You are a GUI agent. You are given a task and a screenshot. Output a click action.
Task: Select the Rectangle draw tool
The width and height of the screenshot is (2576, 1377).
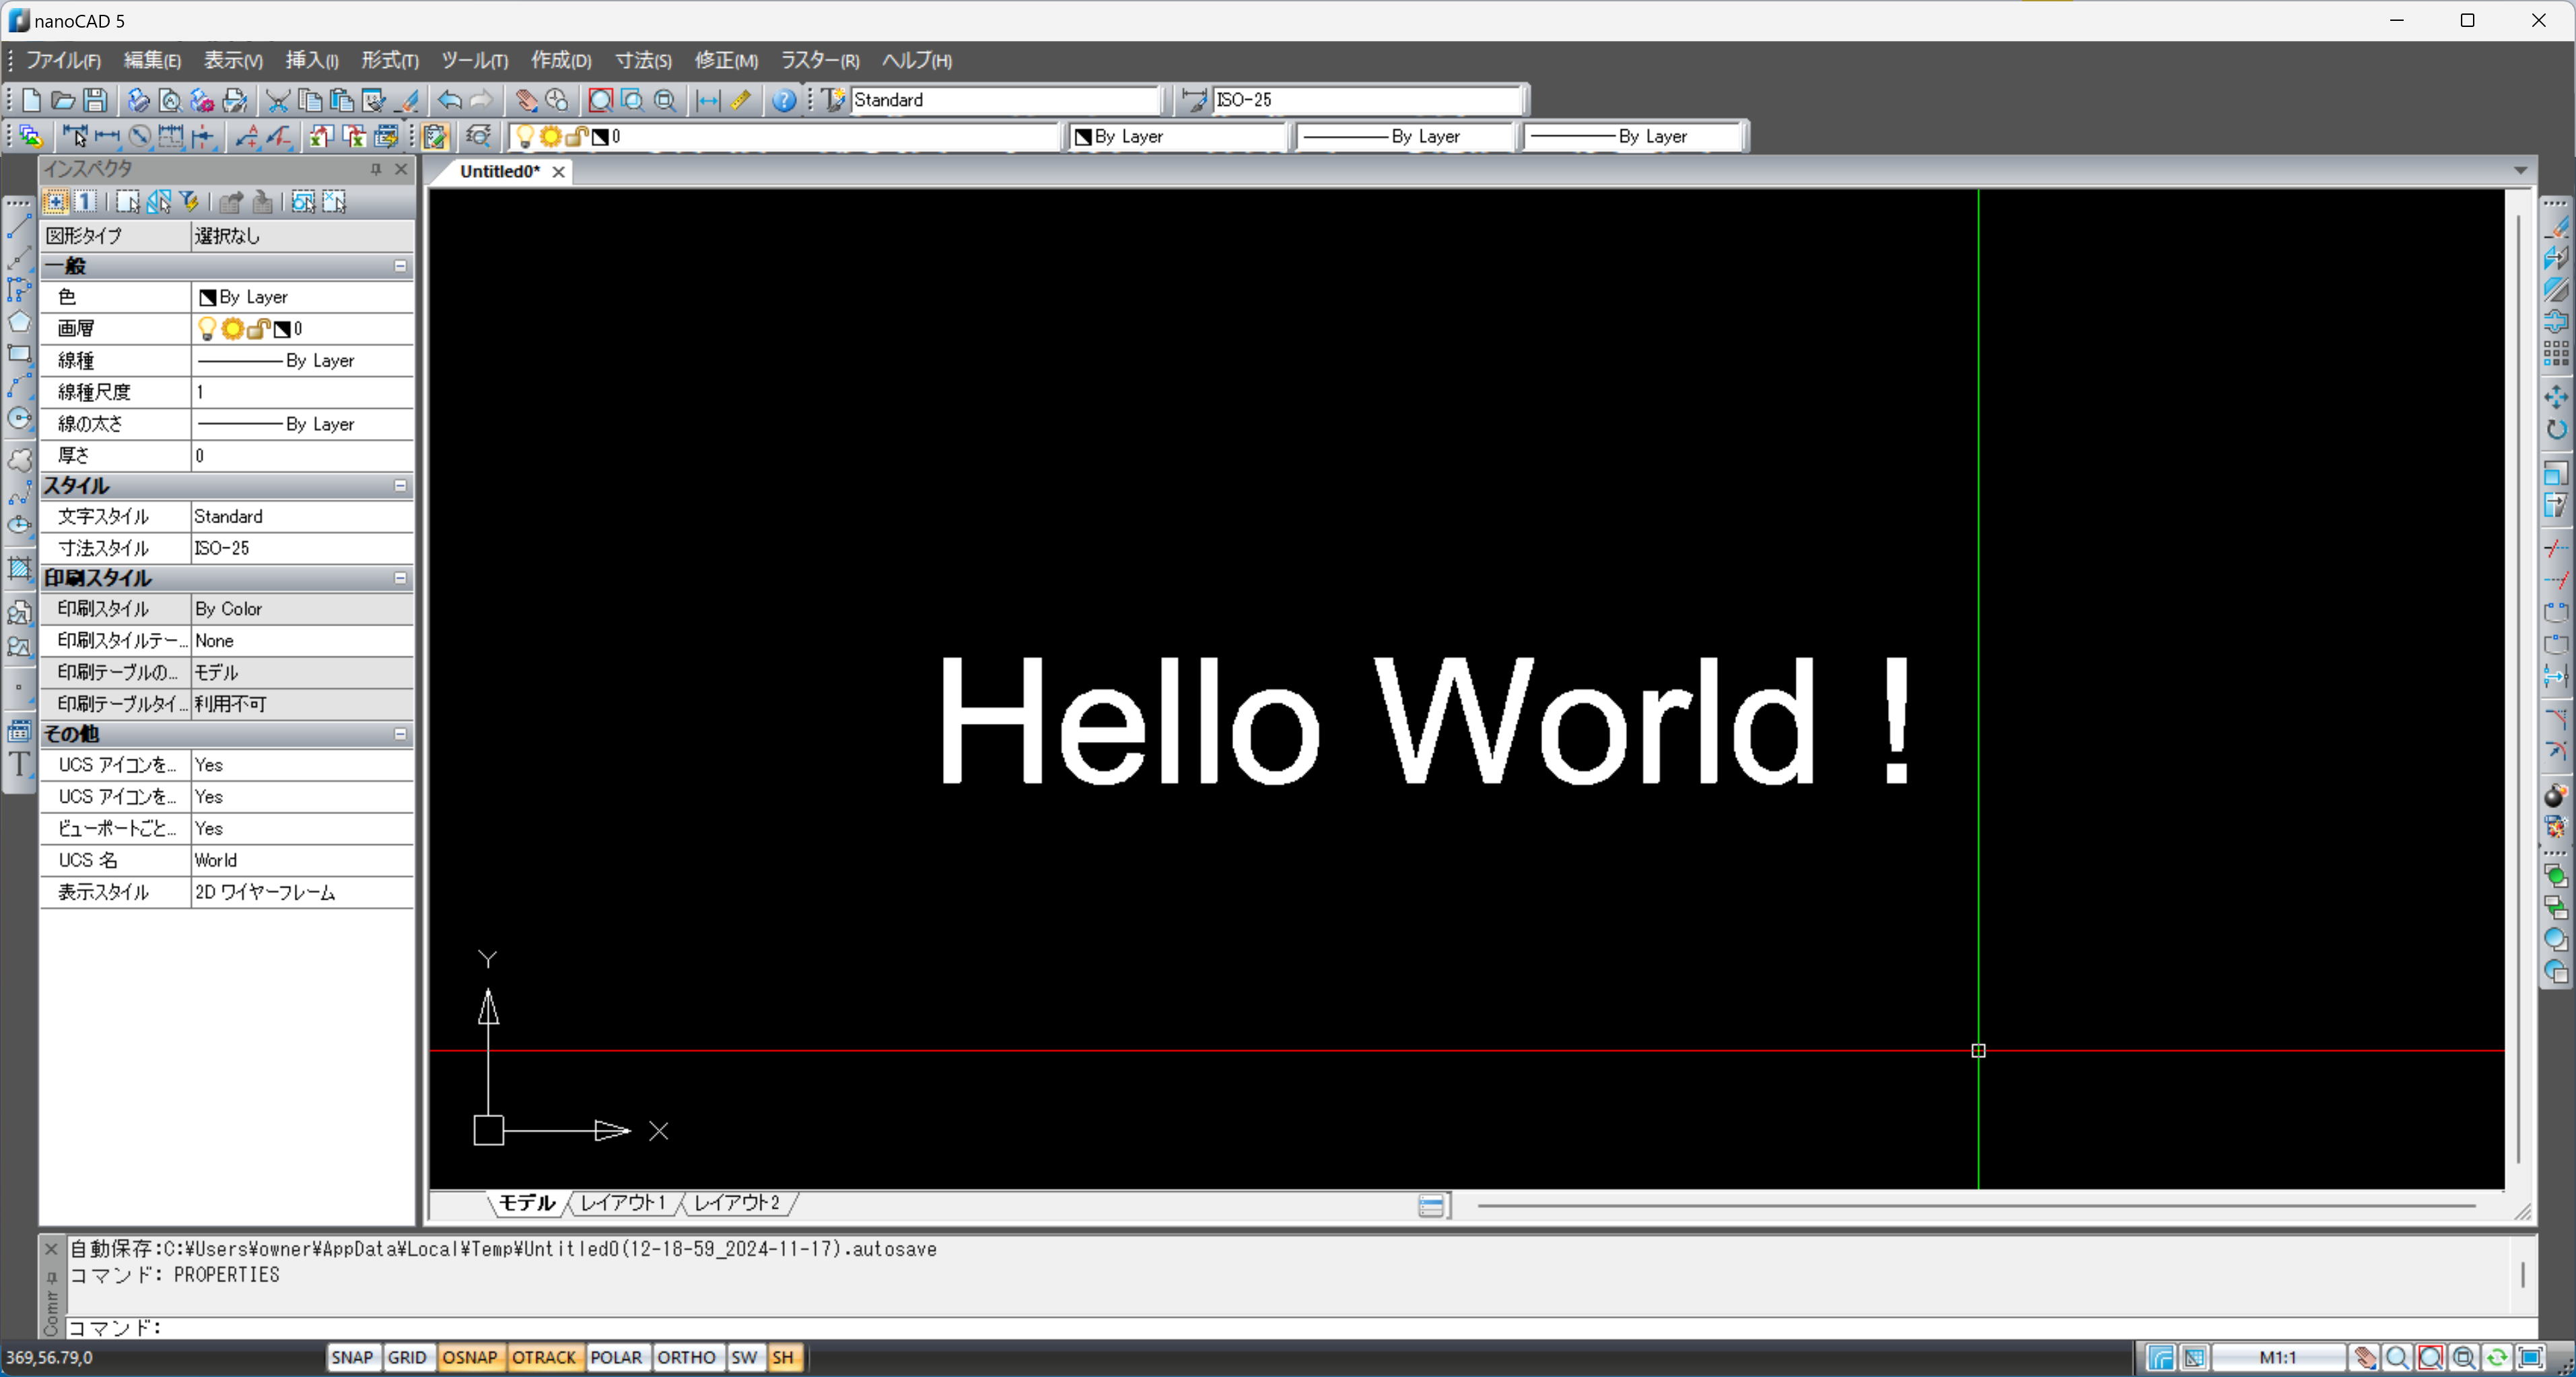[x=19, y=353]
